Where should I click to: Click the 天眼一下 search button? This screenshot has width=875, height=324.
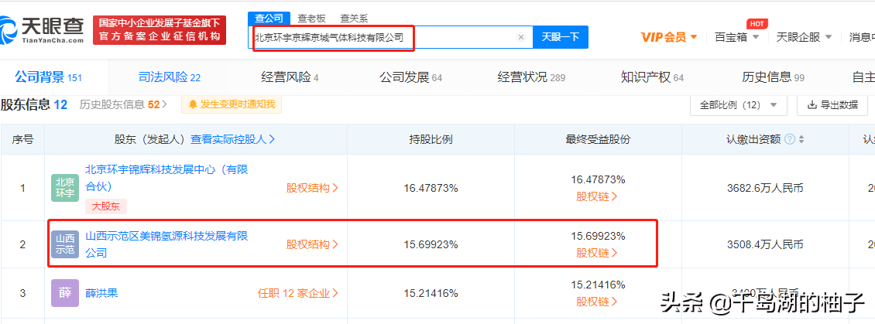click(x=560, y=37)
